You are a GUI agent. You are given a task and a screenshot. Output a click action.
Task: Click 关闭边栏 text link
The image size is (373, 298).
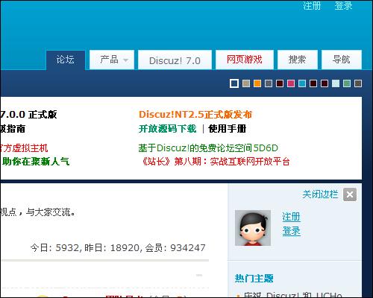click(x=320, y=194)
